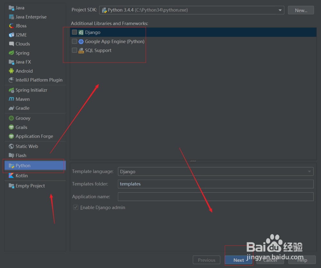The width and height of the screenshot is (321, 268).
Task: Select "Spring Initializr" list entry text
Action: pyautogui.click(x=31, y=90)
